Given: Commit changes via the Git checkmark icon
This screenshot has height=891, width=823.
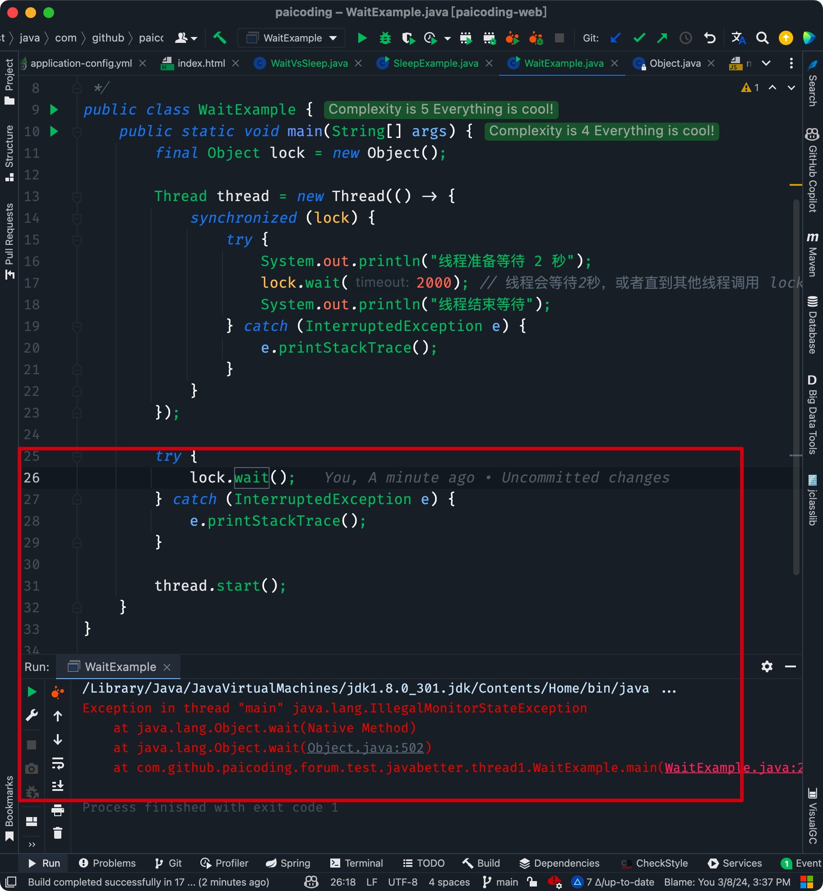Looking at the screenshot, I should pyautogui.click(x=639, y=38).
